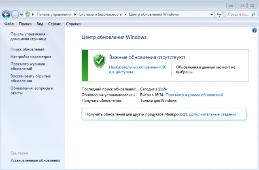Click the Центр обновления Windows page title

pos(114,37)
